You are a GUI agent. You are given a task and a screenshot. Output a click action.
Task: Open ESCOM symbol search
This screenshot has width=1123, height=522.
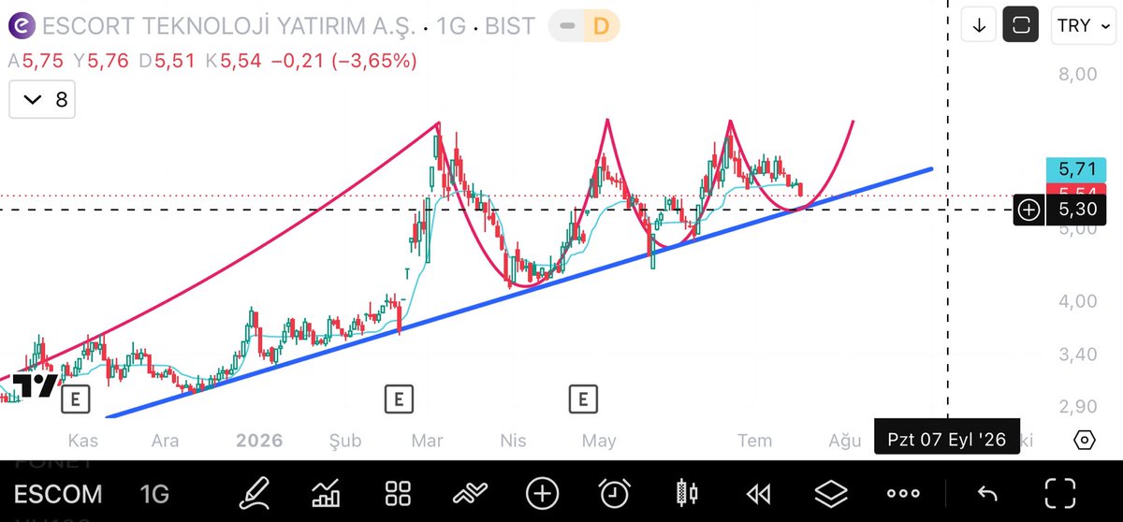[x=57, y=493]
